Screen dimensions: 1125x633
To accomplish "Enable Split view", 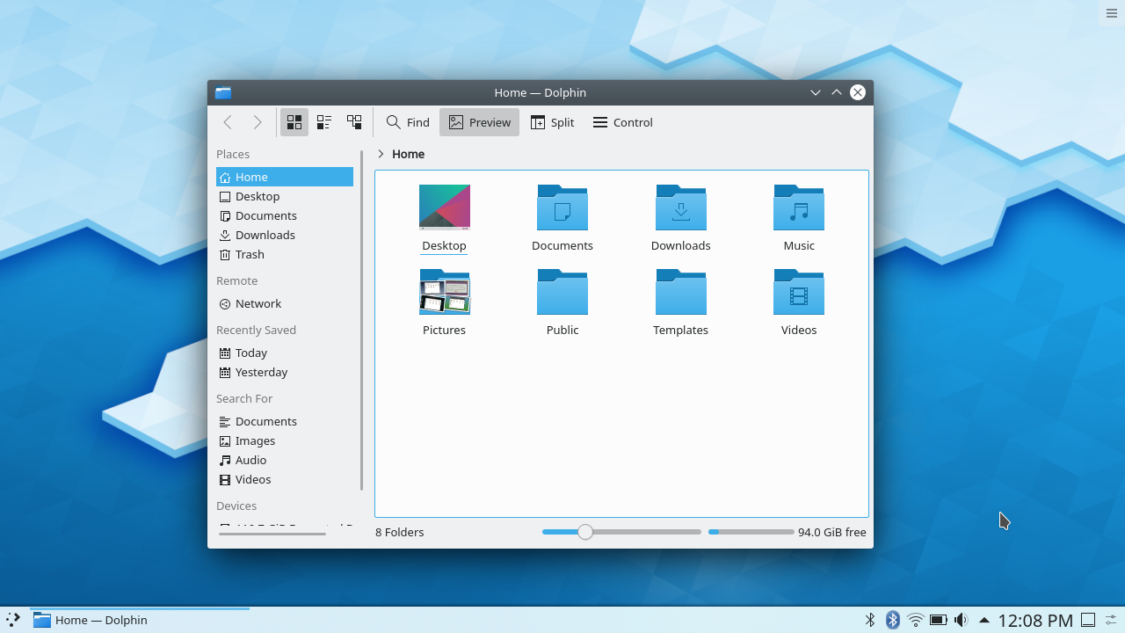I will (552, 122).
